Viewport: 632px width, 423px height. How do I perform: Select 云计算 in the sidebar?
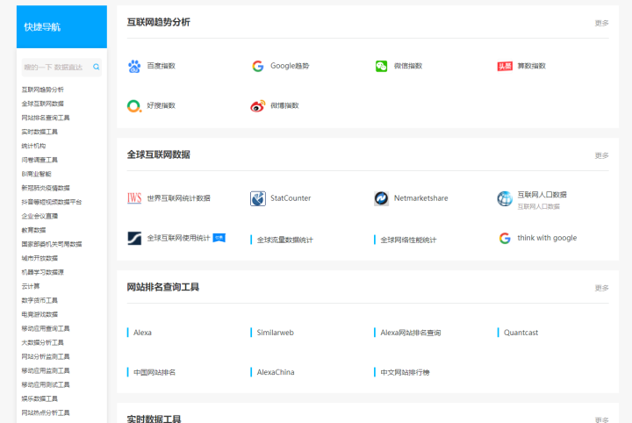click(31, 286)
